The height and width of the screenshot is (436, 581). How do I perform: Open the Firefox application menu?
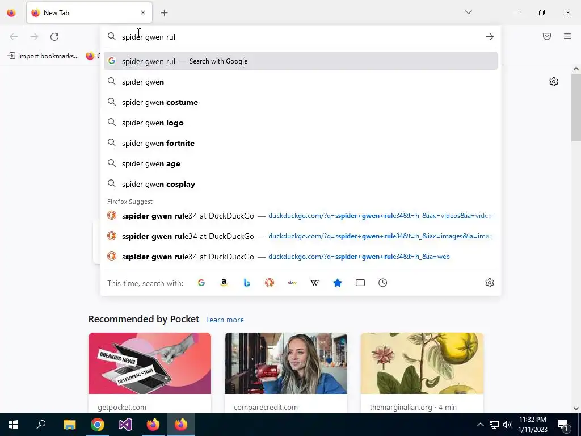point(567,36)
